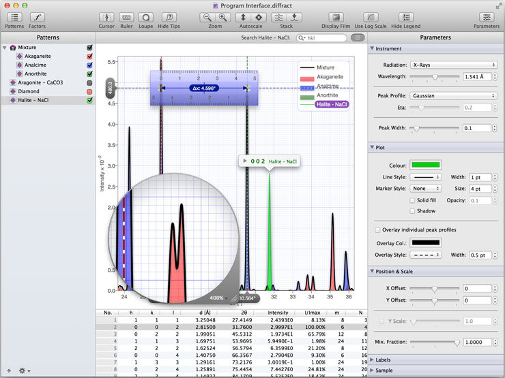Click the hkl search field
The image size is (505, 378).
coord(321,38)
